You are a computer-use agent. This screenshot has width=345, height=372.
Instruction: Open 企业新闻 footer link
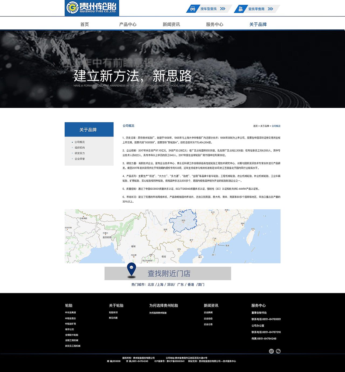pyautogui.click(x=208, y=313)
